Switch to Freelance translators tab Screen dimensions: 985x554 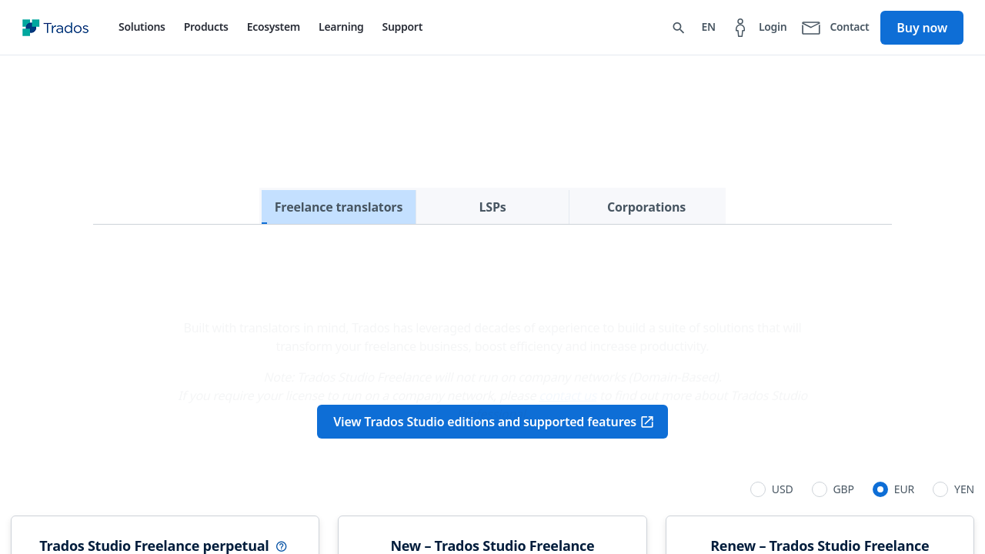coord(339,207)
